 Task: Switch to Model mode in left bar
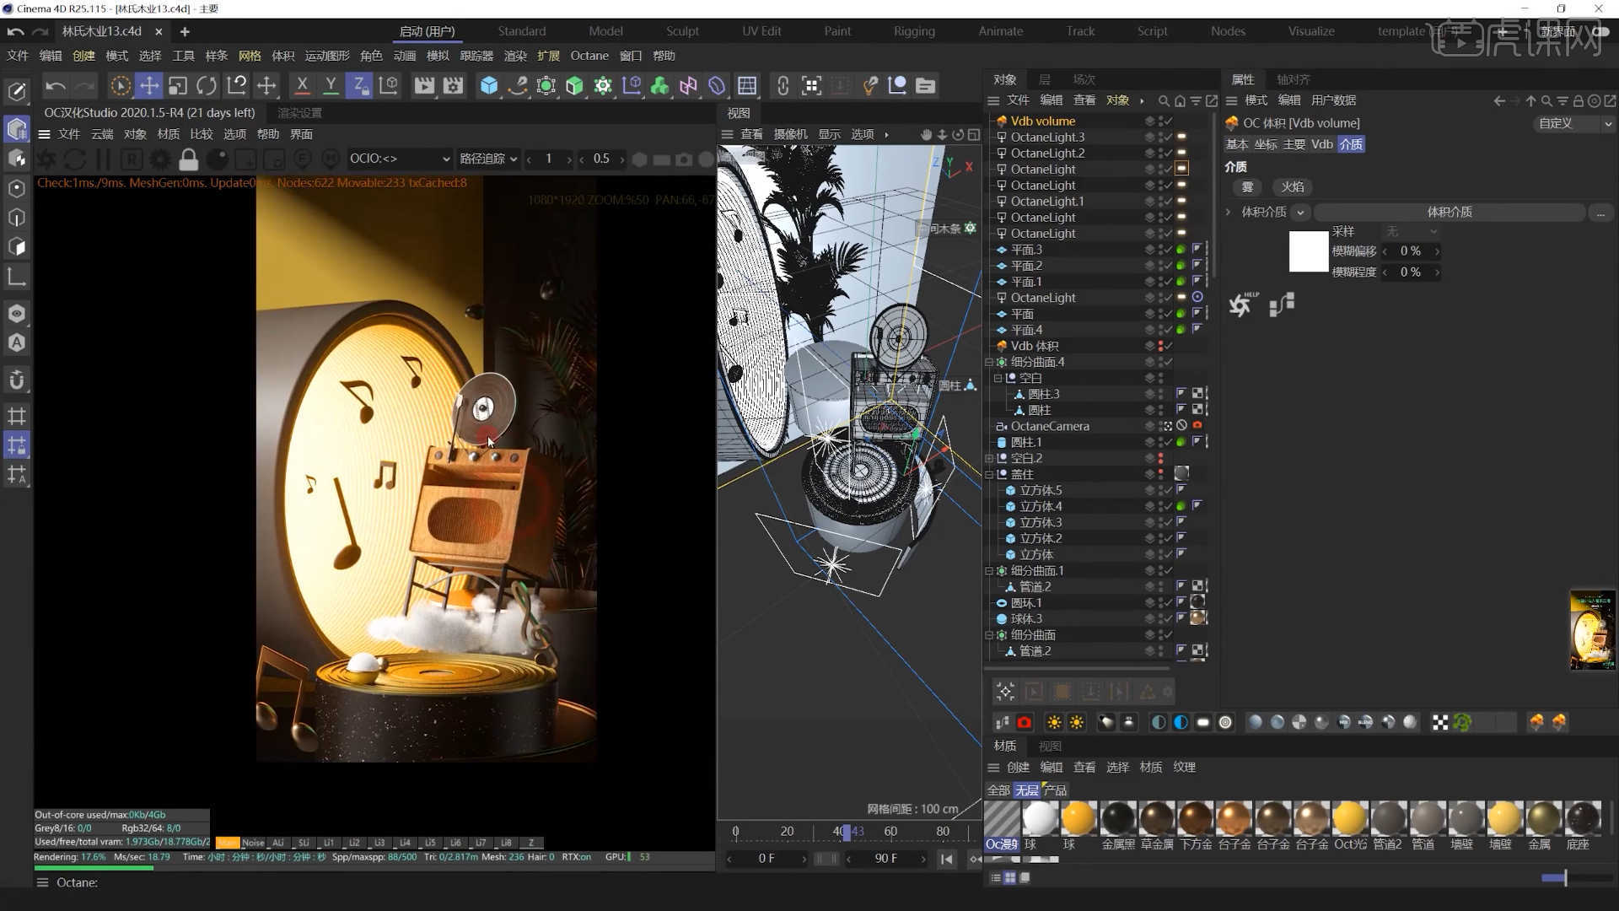(x=17, y=128)
